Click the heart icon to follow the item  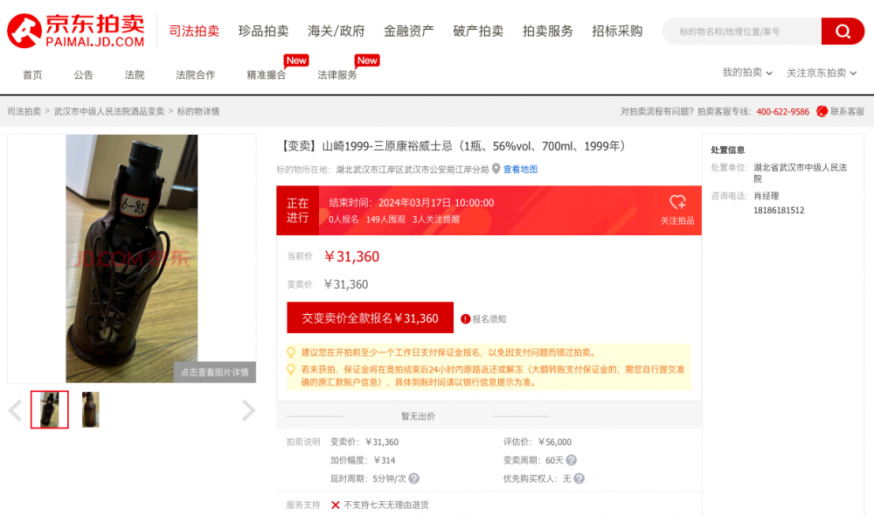[677, 202]
